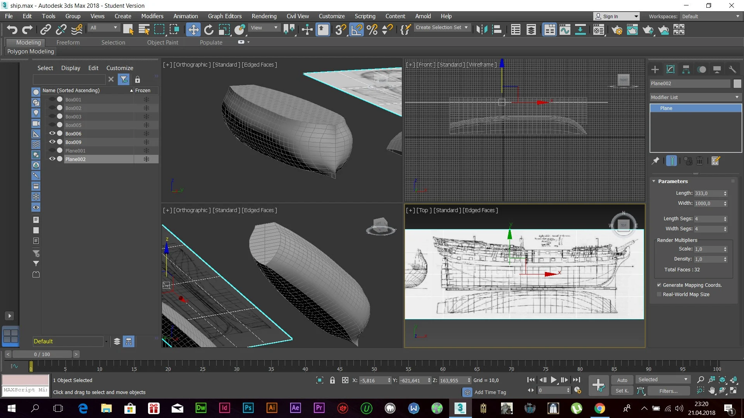Open the Create tab in command panel
This screenshot has height=418, width=744.
pos(655,69)
